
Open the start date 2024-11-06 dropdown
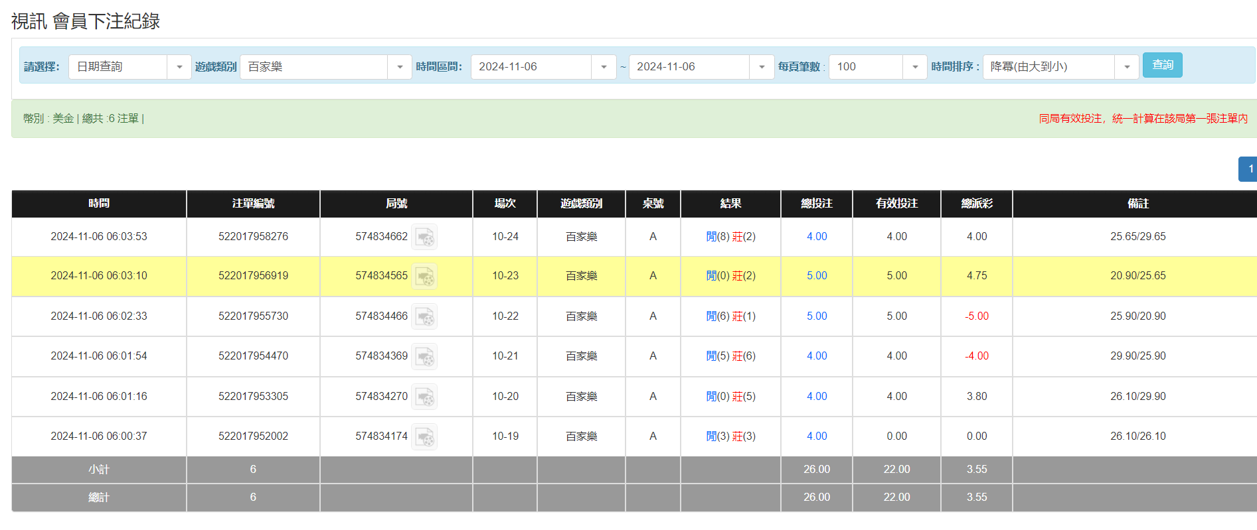tap(604, 67)
